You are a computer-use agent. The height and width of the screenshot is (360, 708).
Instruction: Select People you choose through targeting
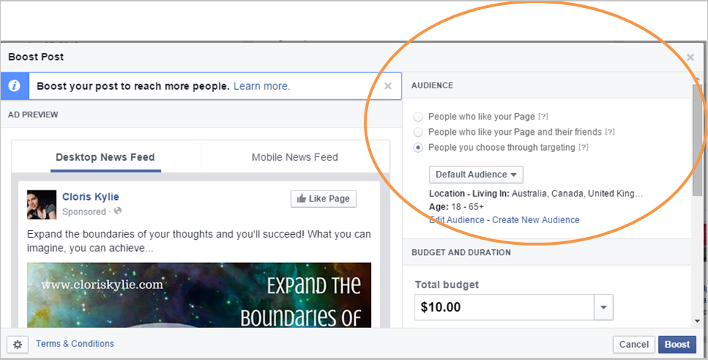418,148
